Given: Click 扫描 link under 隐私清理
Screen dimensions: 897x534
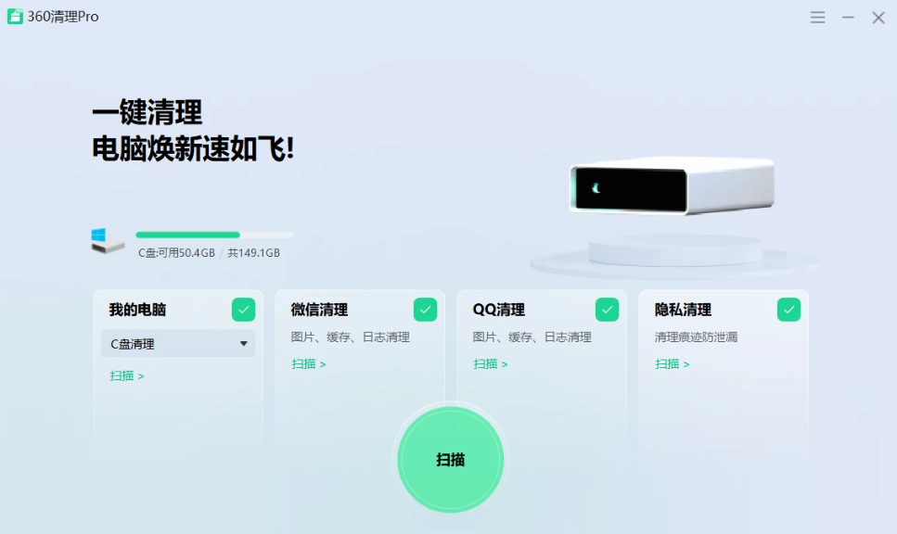Looking at the screenshot, I should [x=673, y=363].
